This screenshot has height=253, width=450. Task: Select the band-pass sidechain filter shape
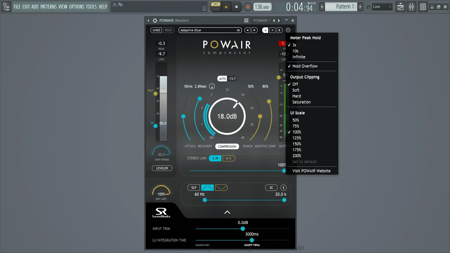[x=208, y=188]
